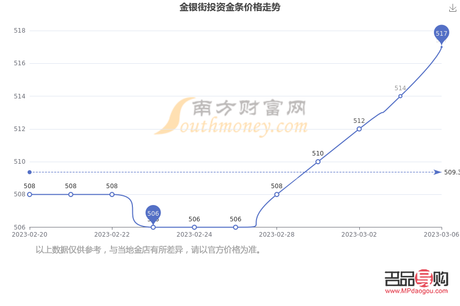460x306 pixels.
Task: Click the average line start dot
Action: (30, 172)
